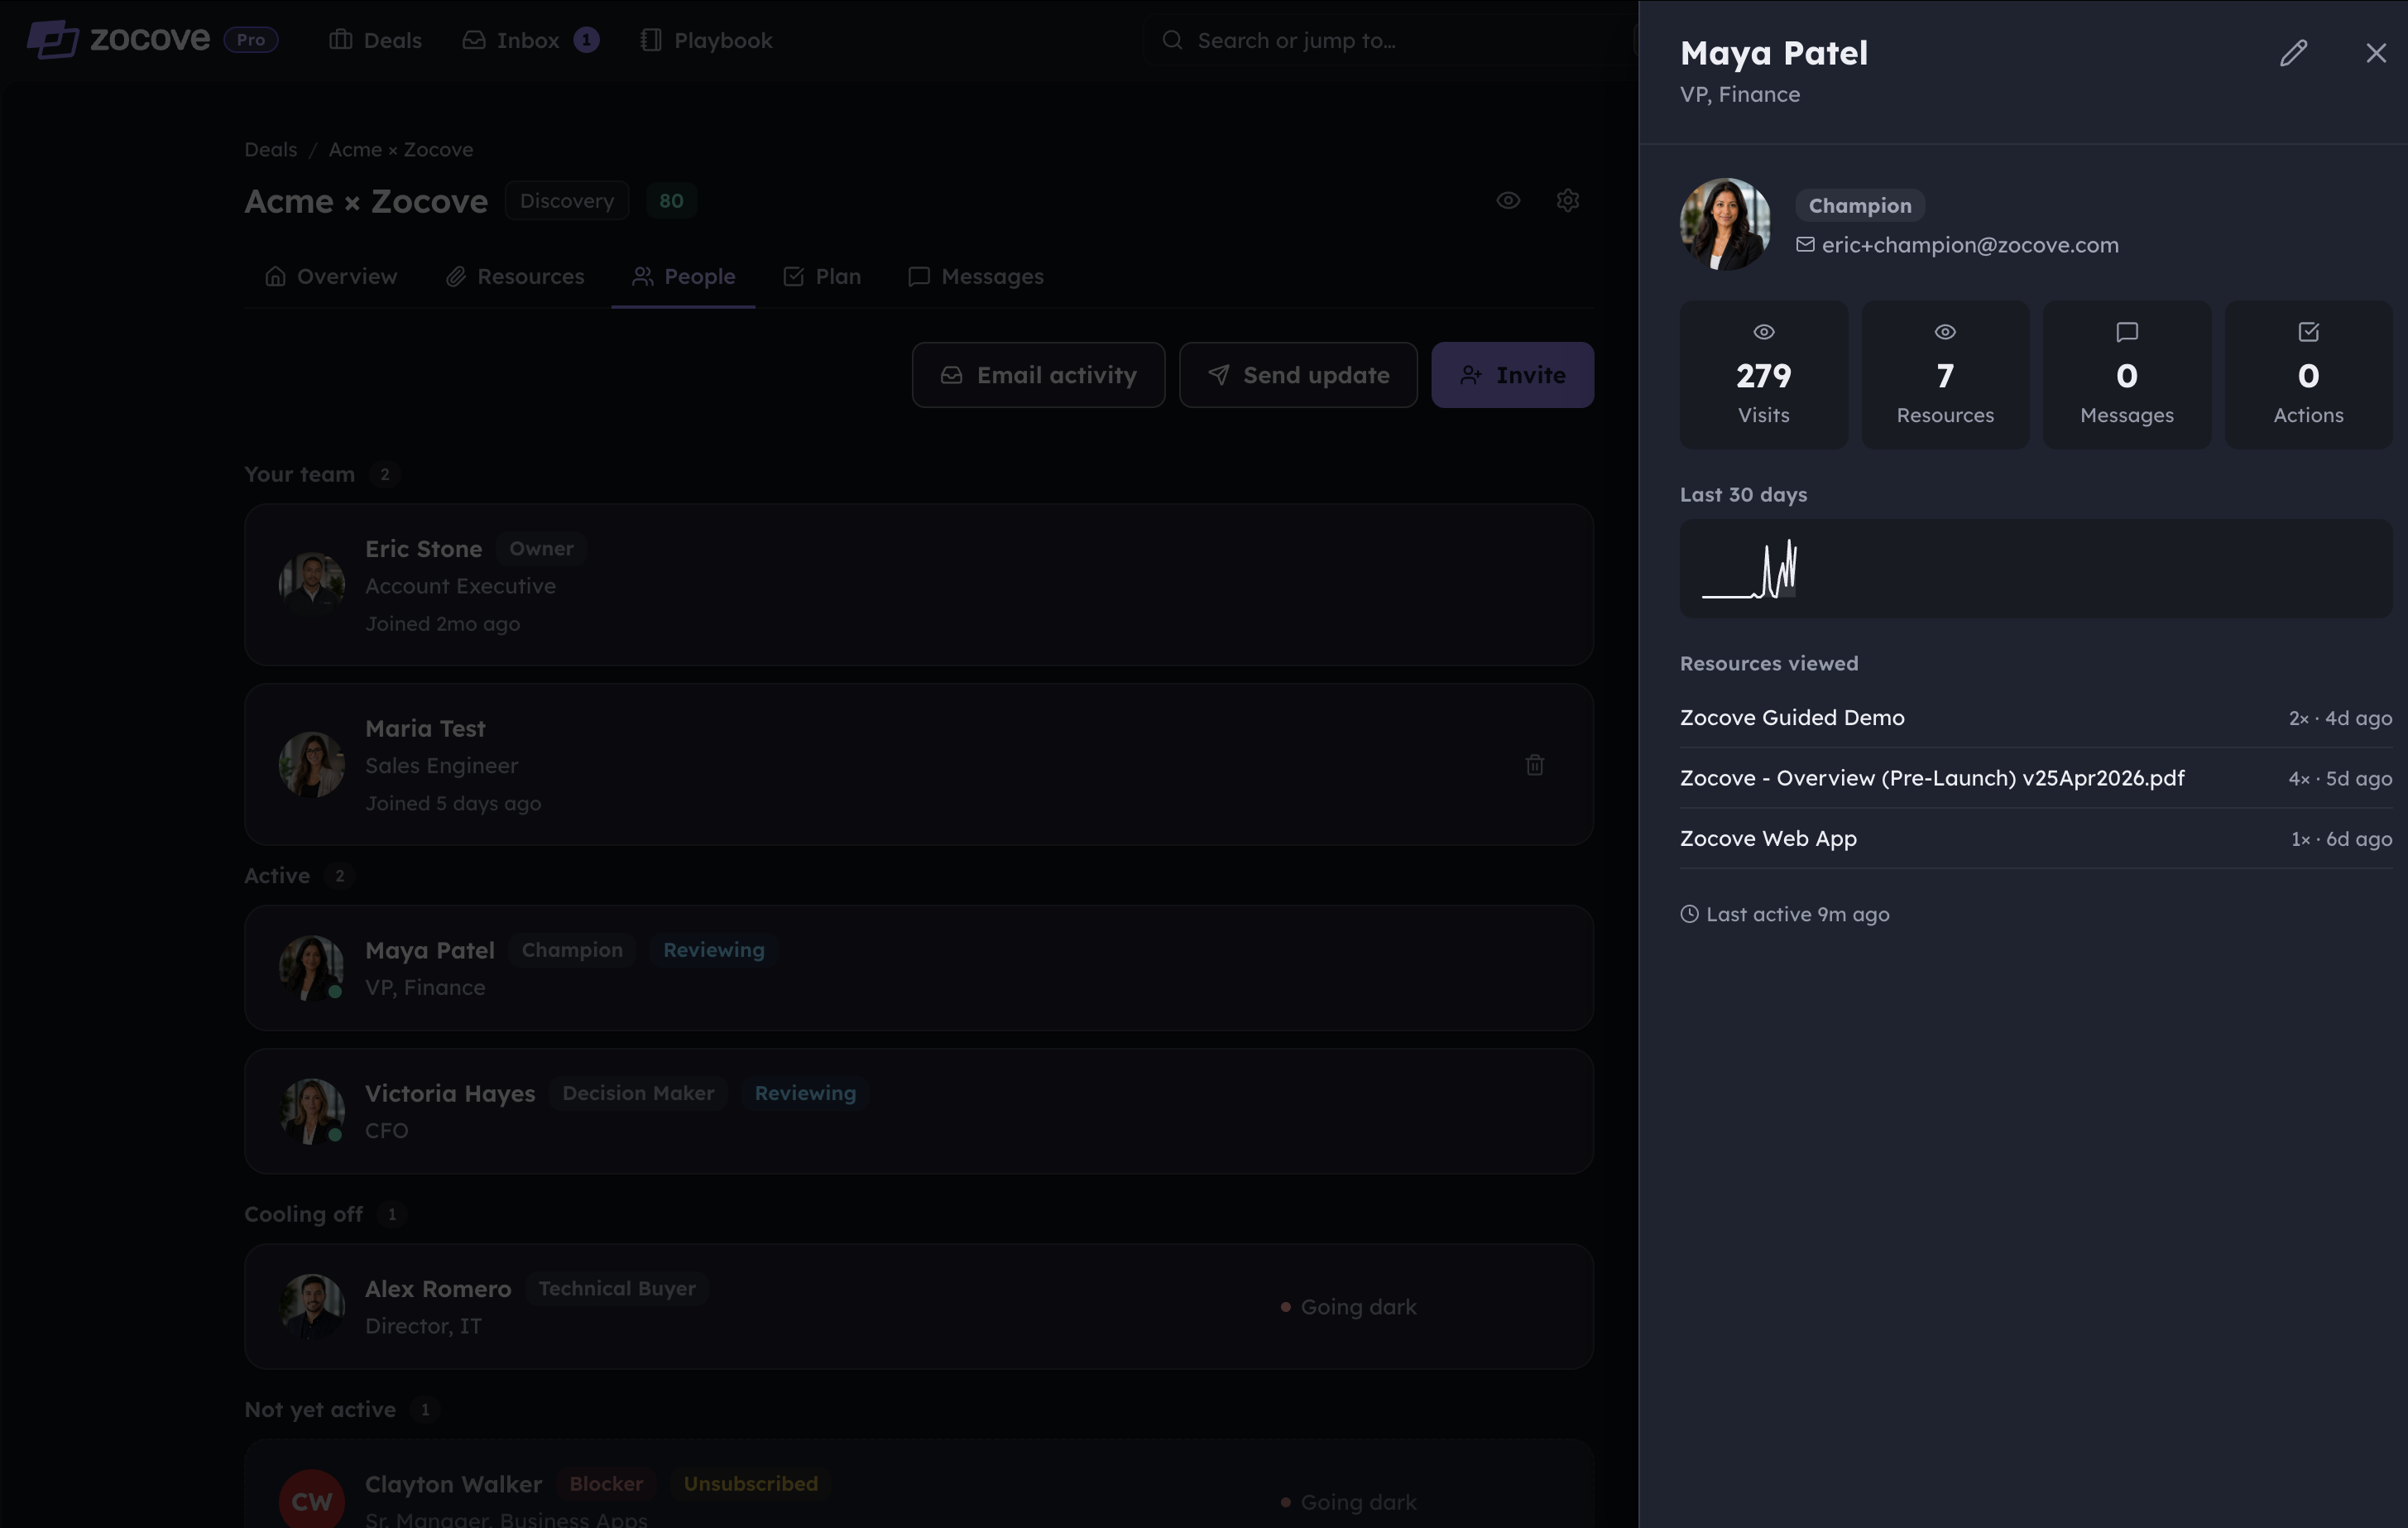Open the Deals menu item
This screenshot has height=1528, width=2408.
(x=376, y=40)
